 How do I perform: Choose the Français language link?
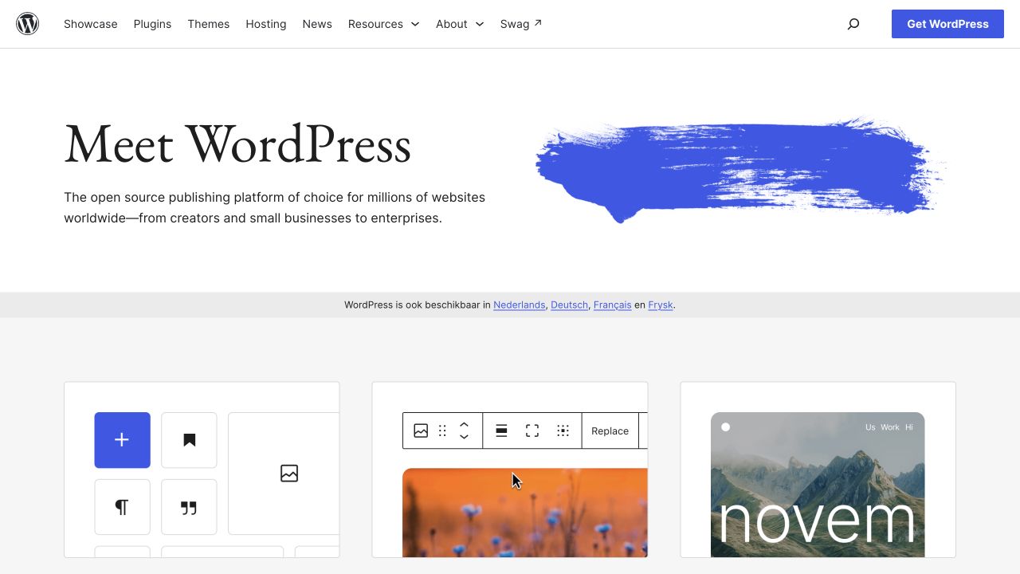point(612,305)
